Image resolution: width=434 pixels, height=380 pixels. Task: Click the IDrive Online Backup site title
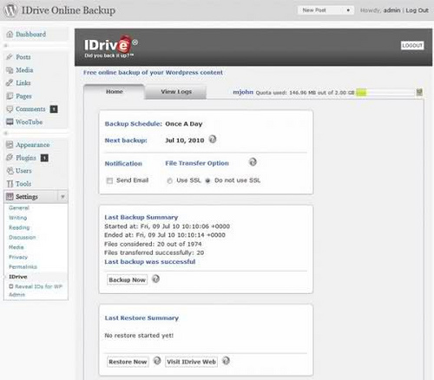point(69,10)
